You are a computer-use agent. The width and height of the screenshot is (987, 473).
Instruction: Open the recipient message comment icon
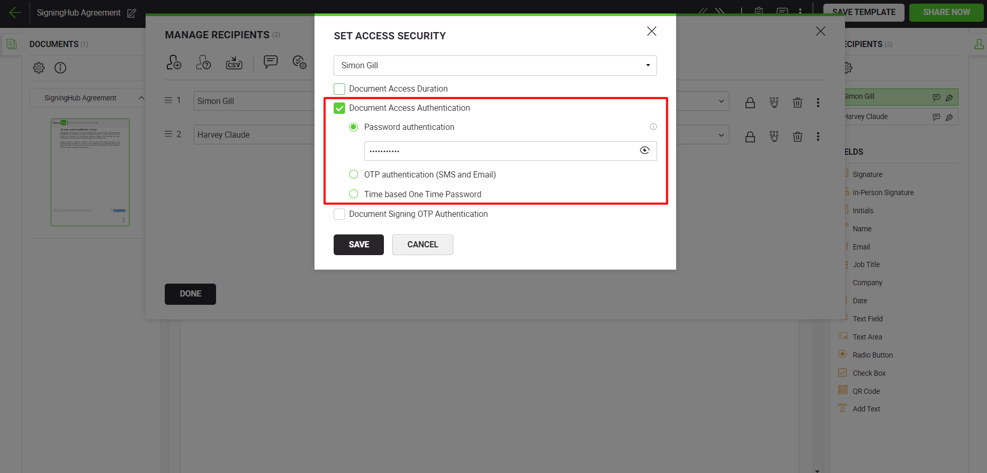[270, 62]
